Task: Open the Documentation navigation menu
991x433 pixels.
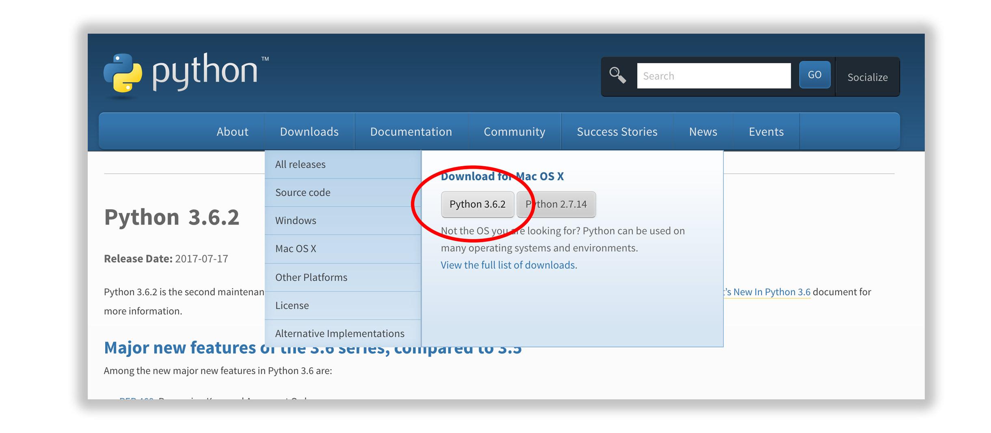Action: (411, 131)
